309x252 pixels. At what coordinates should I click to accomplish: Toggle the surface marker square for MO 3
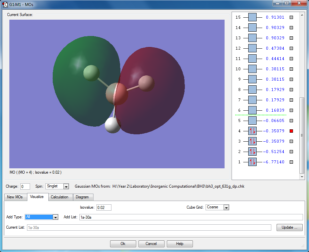point(291,141)
